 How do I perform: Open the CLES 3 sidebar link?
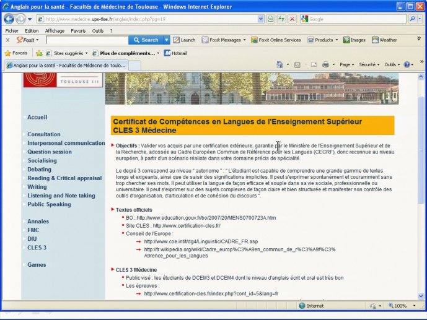pyautogui.click(x=37, y=248)
